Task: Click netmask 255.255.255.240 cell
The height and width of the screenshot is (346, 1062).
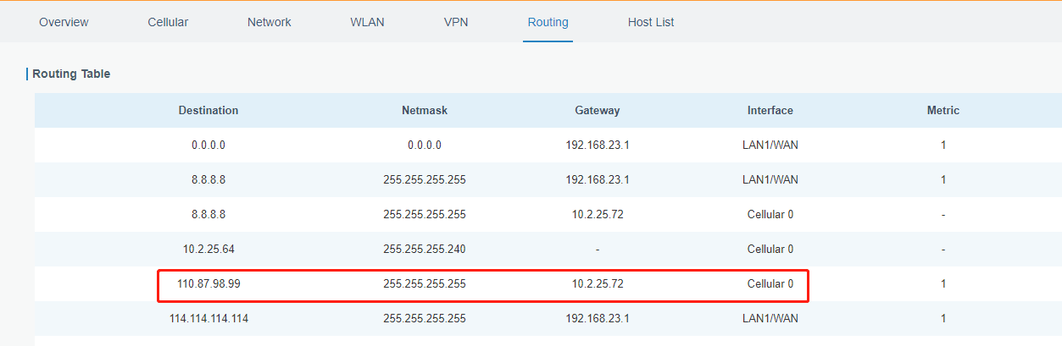Action: 425,249
